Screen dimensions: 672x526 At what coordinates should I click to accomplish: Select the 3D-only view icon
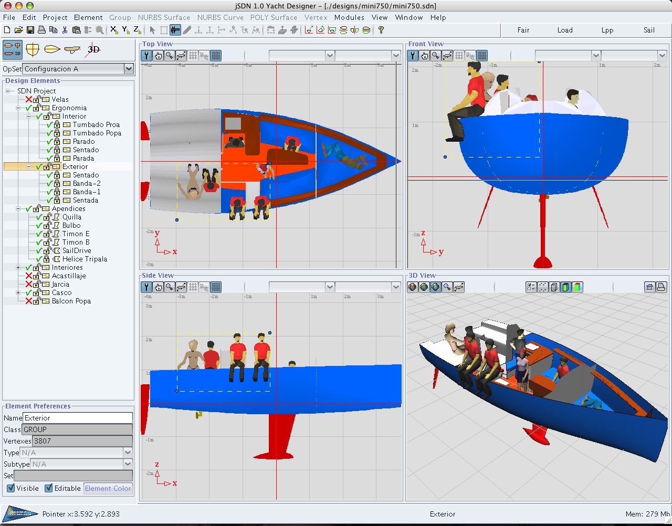point(93,49)
